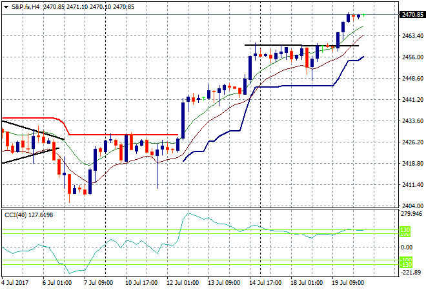The image size is (426, 290).
Task: Click the 0.00 CCI scale value
Action: (x=407, y=247)
